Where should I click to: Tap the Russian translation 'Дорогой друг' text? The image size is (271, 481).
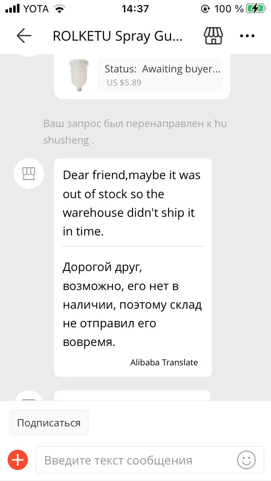[132, 305]
